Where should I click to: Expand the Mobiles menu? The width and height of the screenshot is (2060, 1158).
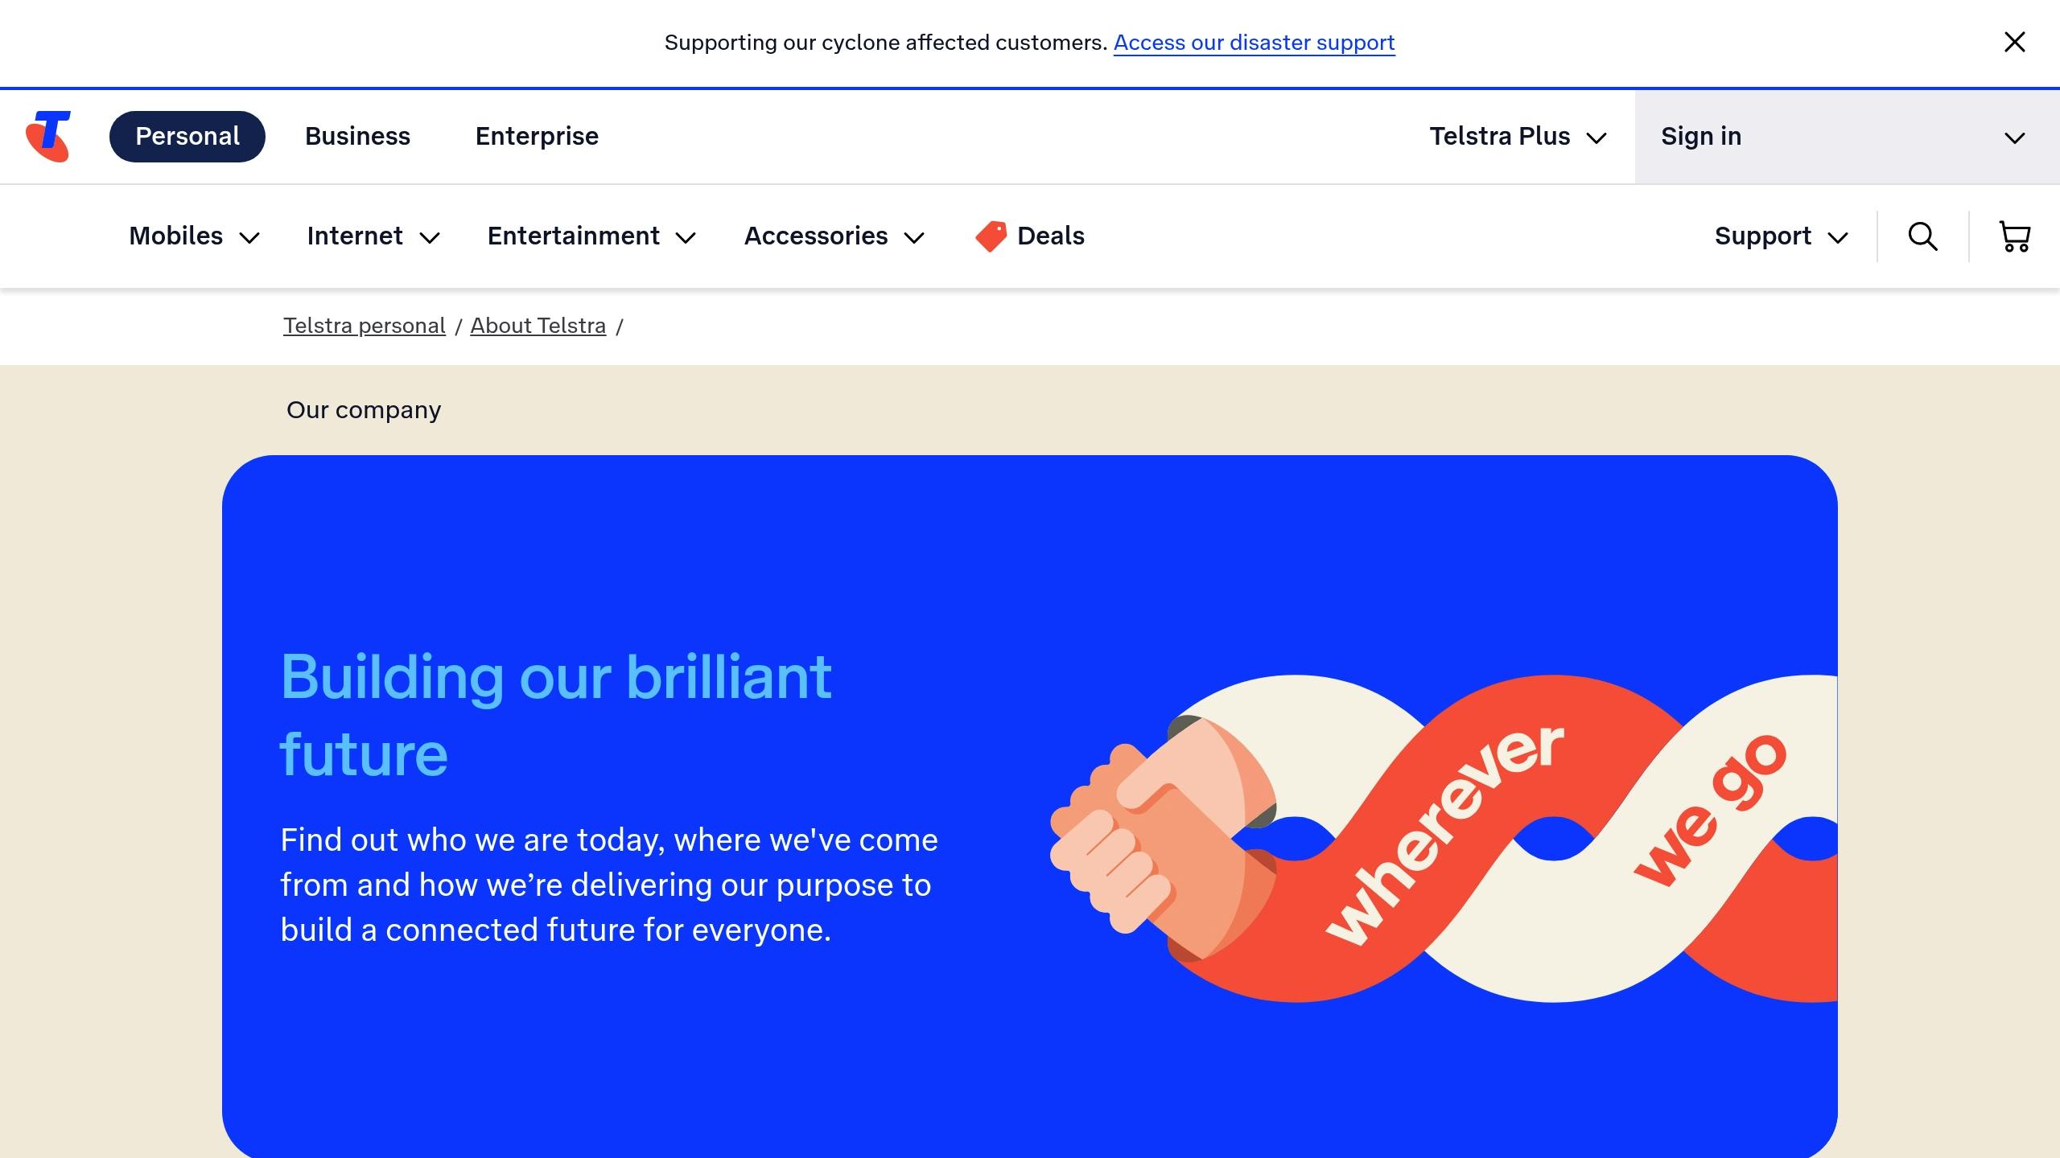click(194, 236)
